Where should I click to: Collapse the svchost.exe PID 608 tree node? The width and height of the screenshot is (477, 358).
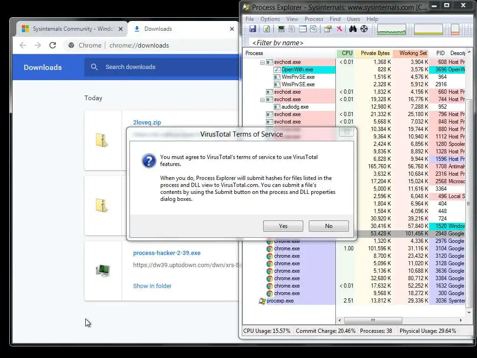pos(262,62)
